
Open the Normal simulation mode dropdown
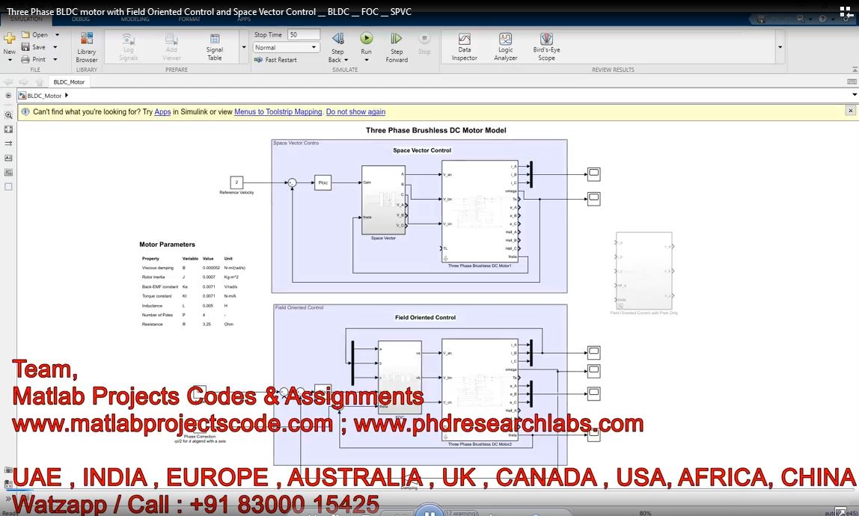pyautogui.click(x=286, y=48)
